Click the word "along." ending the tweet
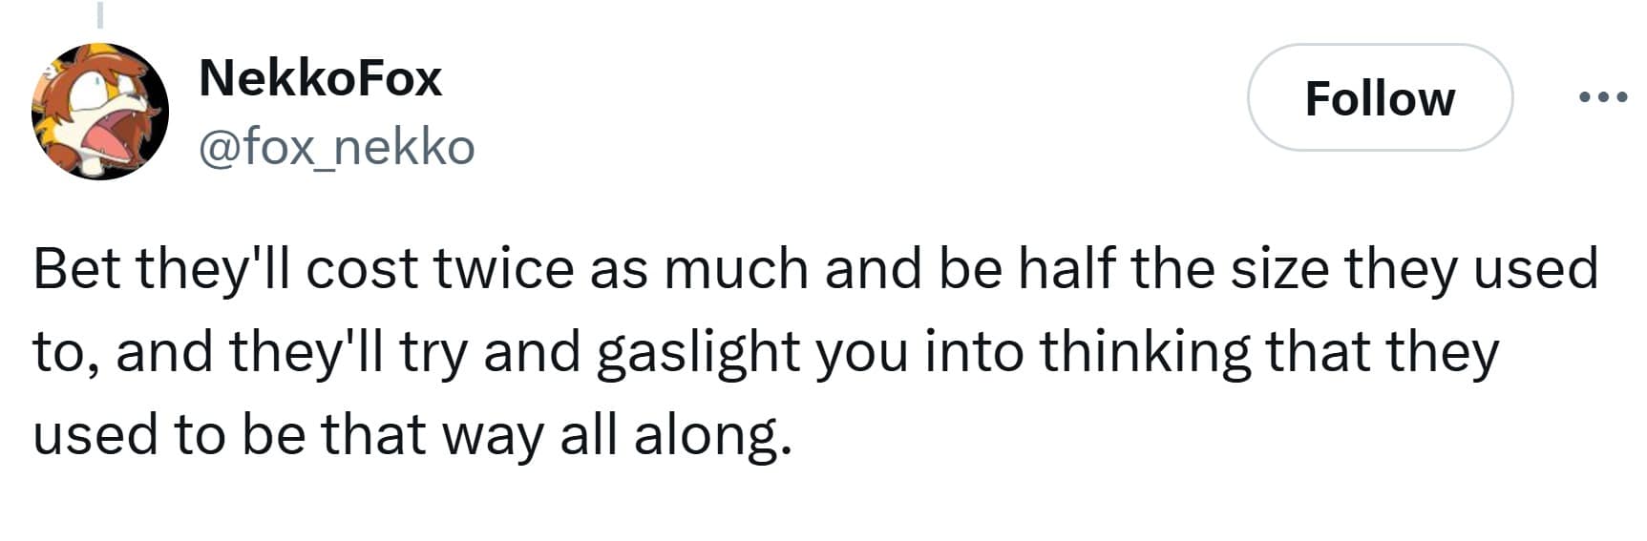 (x=712, y=436)
